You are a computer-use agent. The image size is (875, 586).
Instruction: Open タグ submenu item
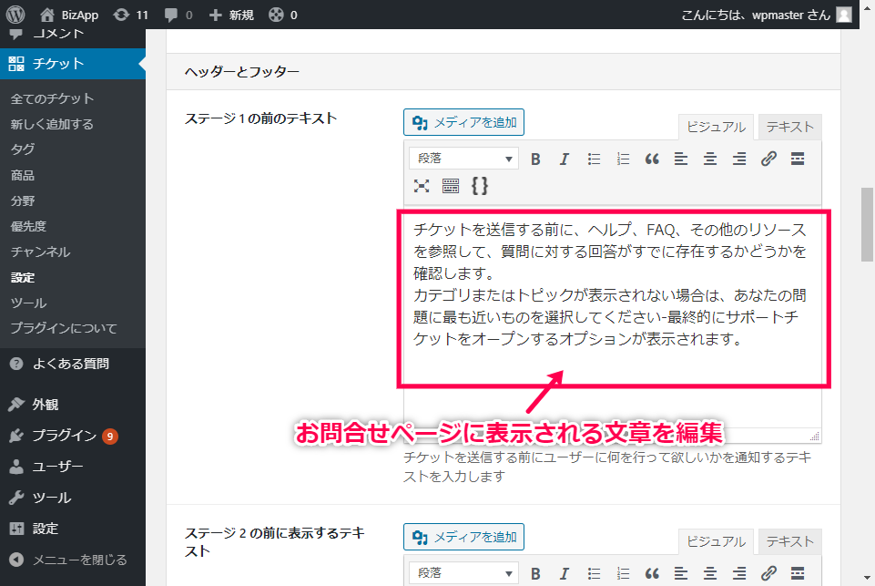click(23, 149)
